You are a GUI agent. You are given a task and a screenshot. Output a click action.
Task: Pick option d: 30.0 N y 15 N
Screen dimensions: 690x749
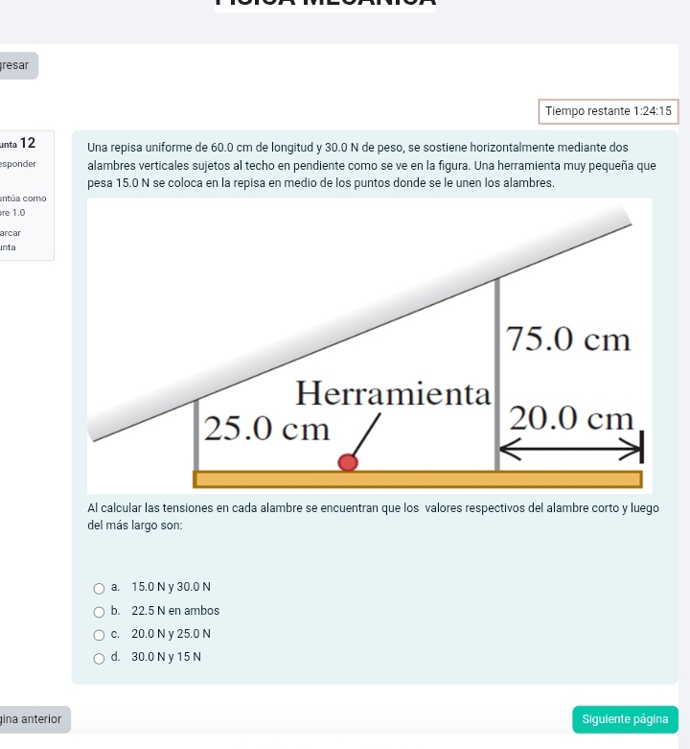99,657
